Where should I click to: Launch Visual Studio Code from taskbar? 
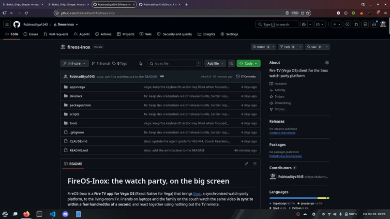52,214
